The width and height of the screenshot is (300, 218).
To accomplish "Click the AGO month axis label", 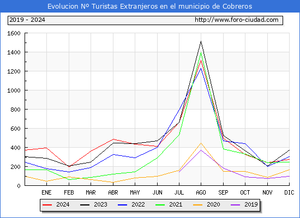I will pos(201,192).
